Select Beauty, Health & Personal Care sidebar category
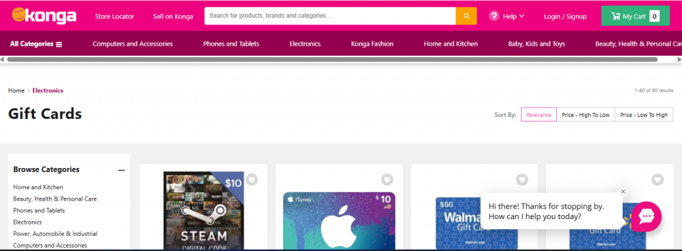Image resolution: width=682 pixels, height=251 pixels. click(55, 199)
